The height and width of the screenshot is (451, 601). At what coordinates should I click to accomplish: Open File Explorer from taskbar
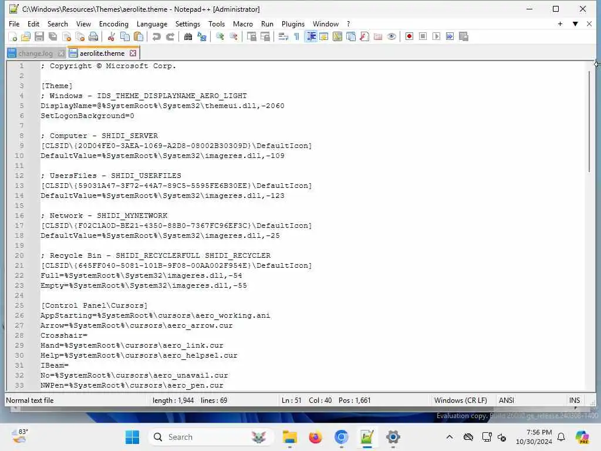point(290,437)
